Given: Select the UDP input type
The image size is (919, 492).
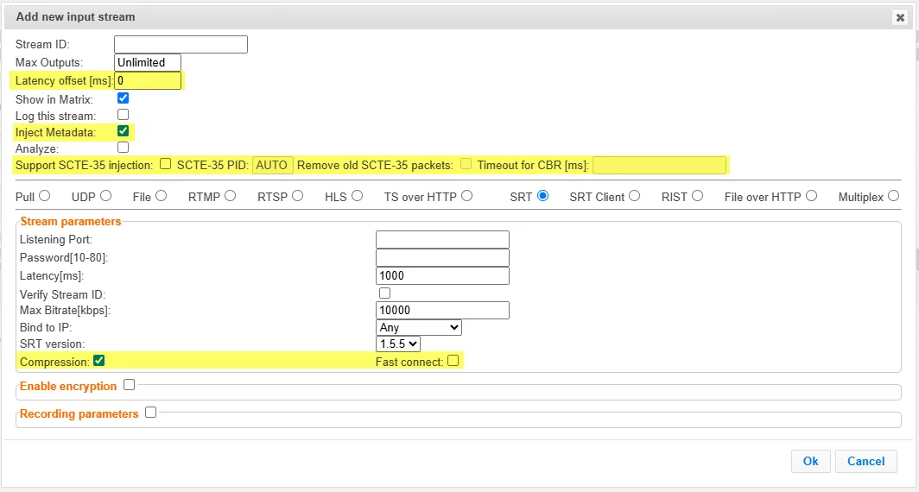Looking at the screenshot, I should pos(105,196).
